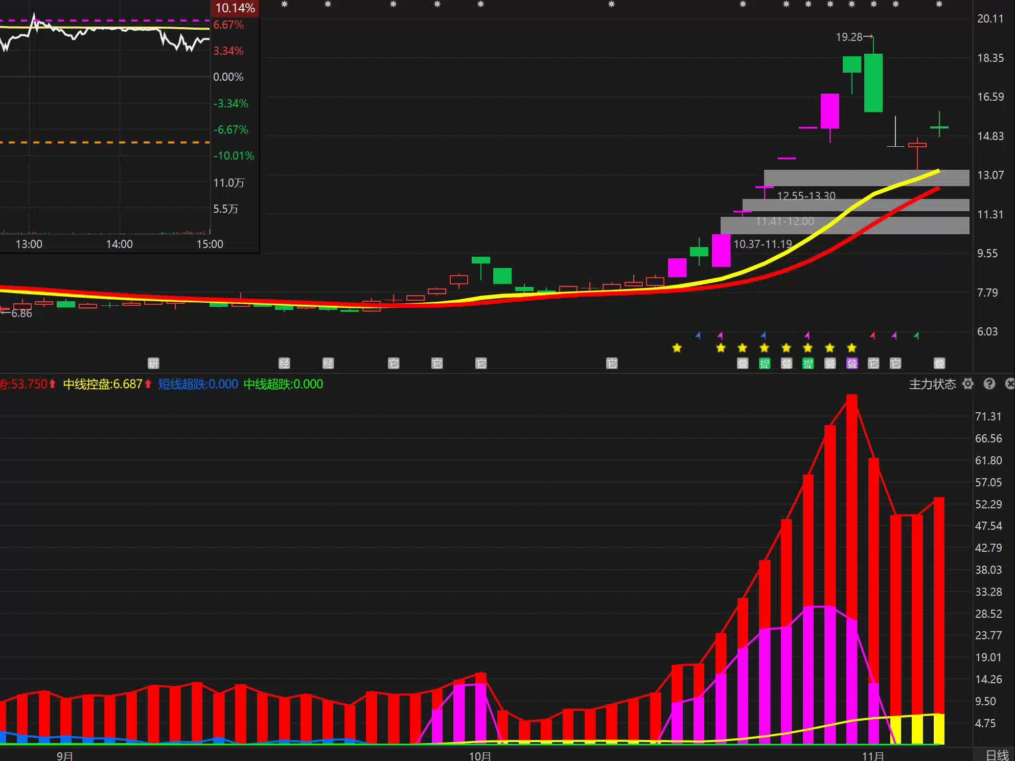Select the 13.07 price axis value
1015x761 pixels.
990,175
